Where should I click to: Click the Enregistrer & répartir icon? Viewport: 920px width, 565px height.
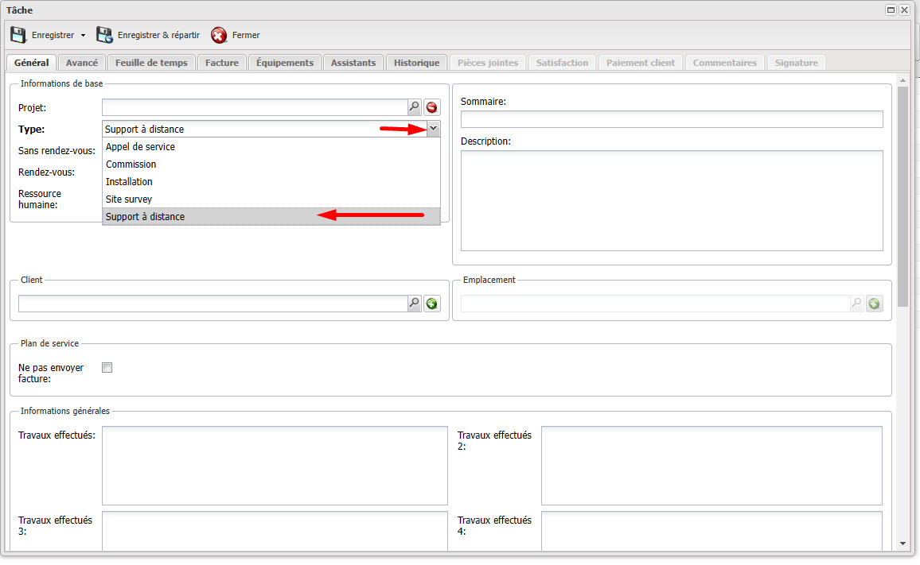tap(104, 35)
